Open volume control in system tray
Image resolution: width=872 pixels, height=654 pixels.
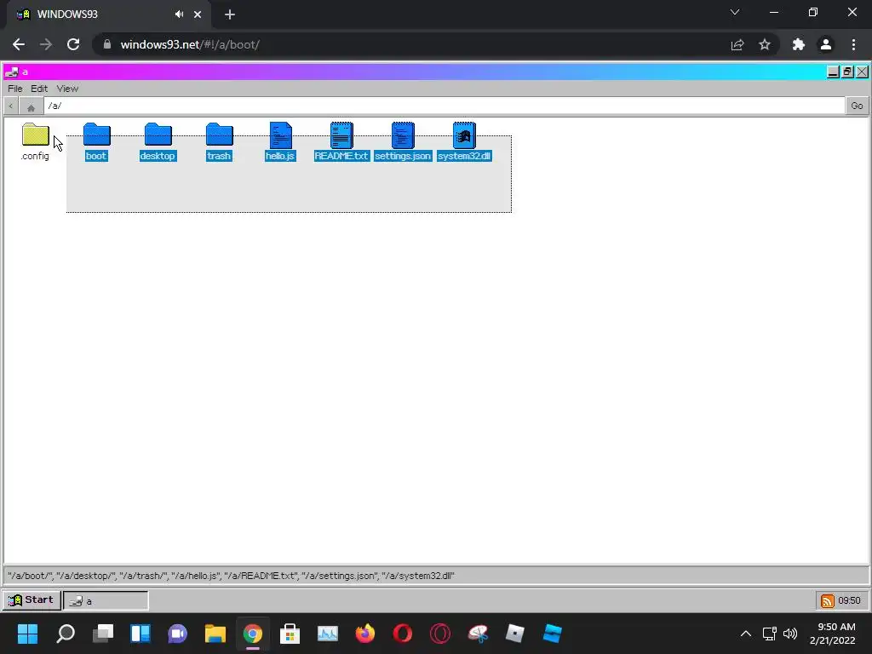[789, 634]
